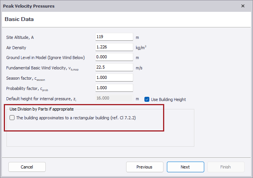The width and height of the screenshot is (253, 178).
Task: Click the Probability factor input field
Action: coord(114,88)
